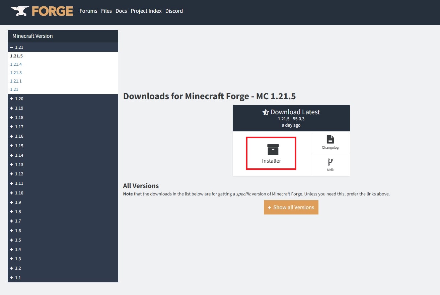
Task: Click the Download Latest header text
Action: (x=295, y=112)
